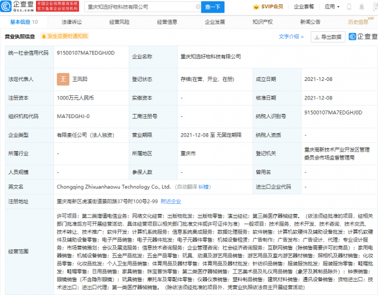Click the 进出口企业代码 label
This screenshot has height=295, width=378.
(x=273, y=187)
